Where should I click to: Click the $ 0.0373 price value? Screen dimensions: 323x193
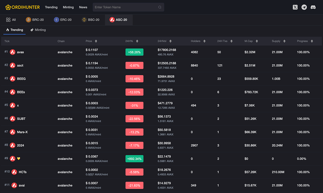[x=92, y=90]
